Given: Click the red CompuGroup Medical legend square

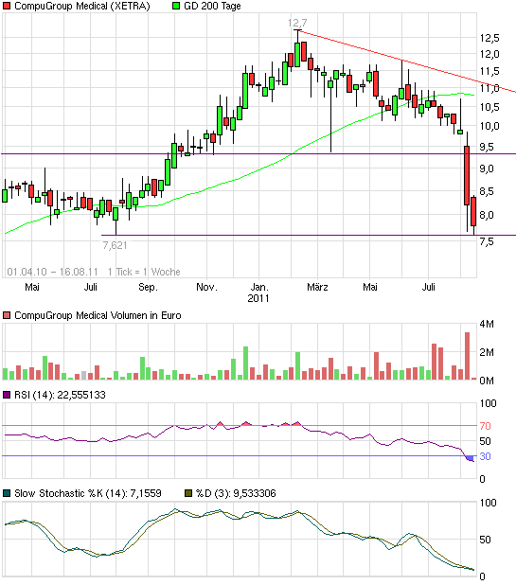Looking at the screenshot, I should point(7,6).
